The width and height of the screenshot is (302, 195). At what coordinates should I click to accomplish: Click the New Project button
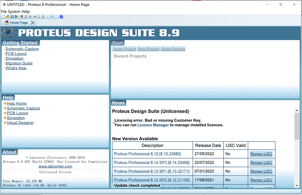tap(148, 49)
